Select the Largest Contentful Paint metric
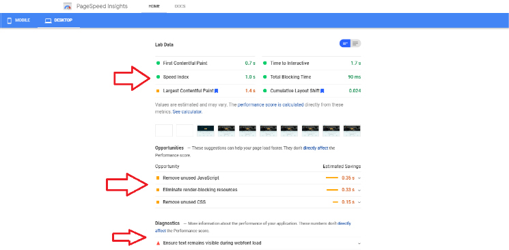509x250 pixels. pos(205,91)
